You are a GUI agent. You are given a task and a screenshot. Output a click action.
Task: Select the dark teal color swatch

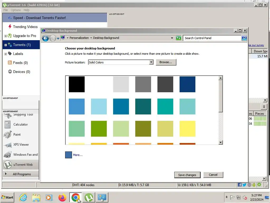coord(143,107)
